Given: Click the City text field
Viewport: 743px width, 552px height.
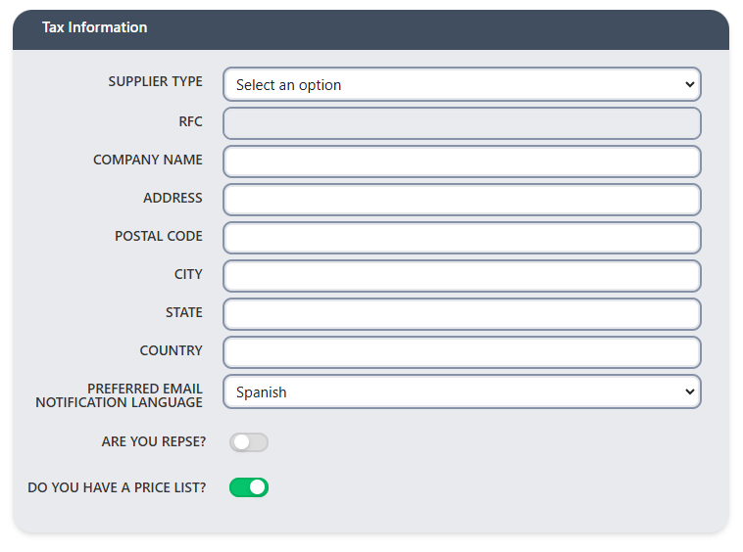Looking at the screenshot, I should [462, 276].
